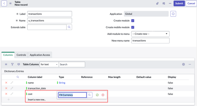Click false in the transaction_date row

pyautogui.click(x=170, y=88)
